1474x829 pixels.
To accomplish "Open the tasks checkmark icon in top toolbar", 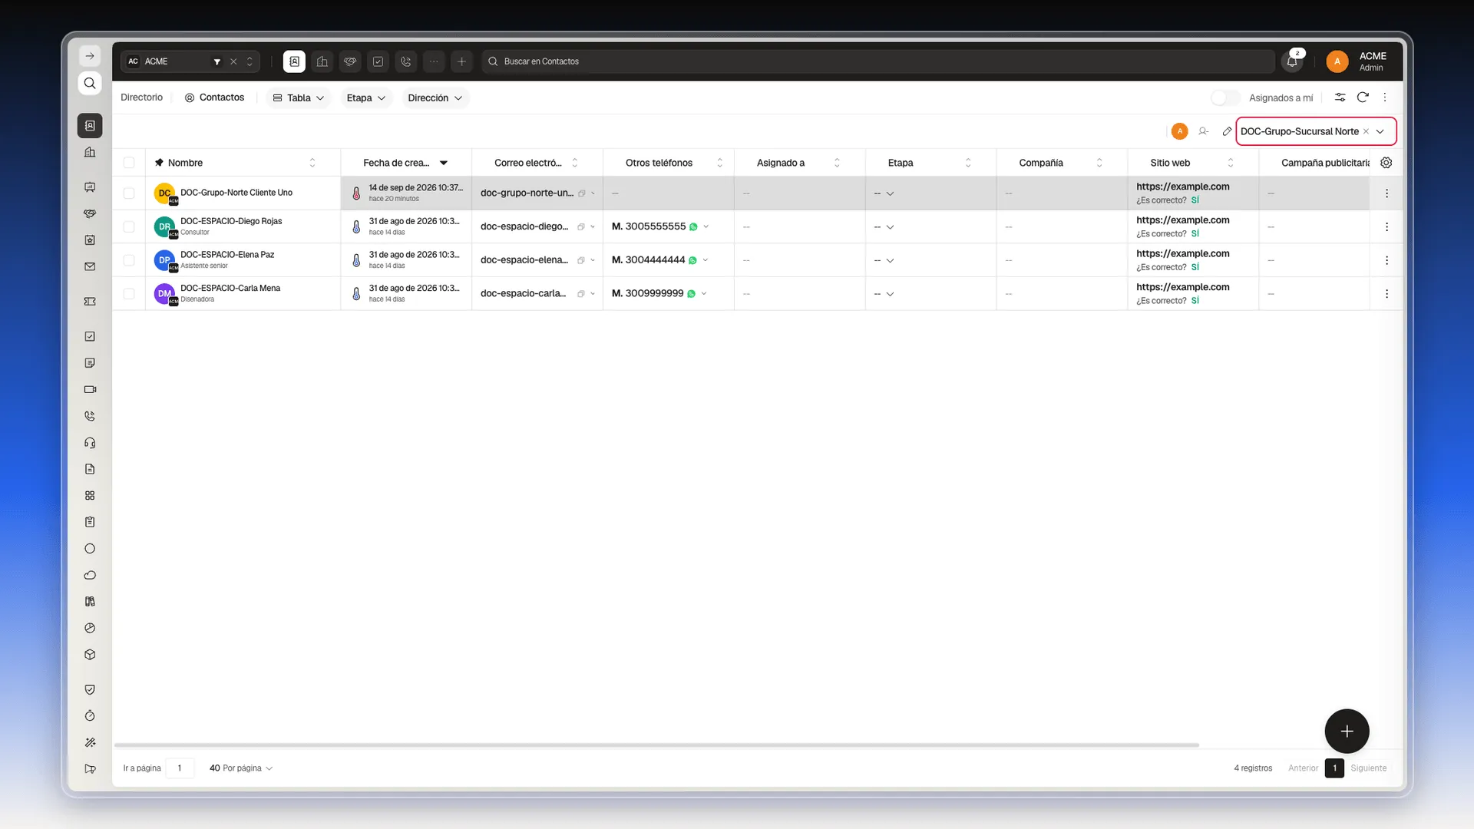I will pos(378,61).
